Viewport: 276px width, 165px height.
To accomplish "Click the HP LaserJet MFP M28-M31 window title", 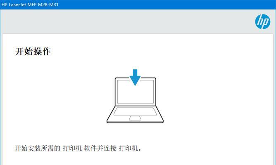I will pyautogui.click(x=30, y=5).
